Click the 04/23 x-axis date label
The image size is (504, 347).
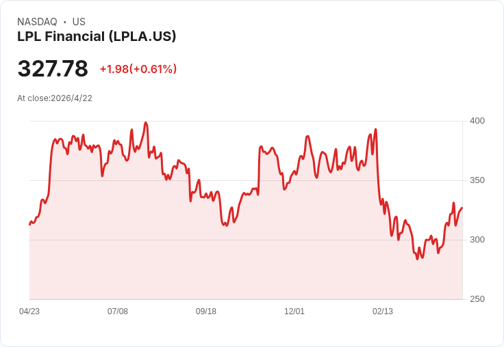pos(29,311)
